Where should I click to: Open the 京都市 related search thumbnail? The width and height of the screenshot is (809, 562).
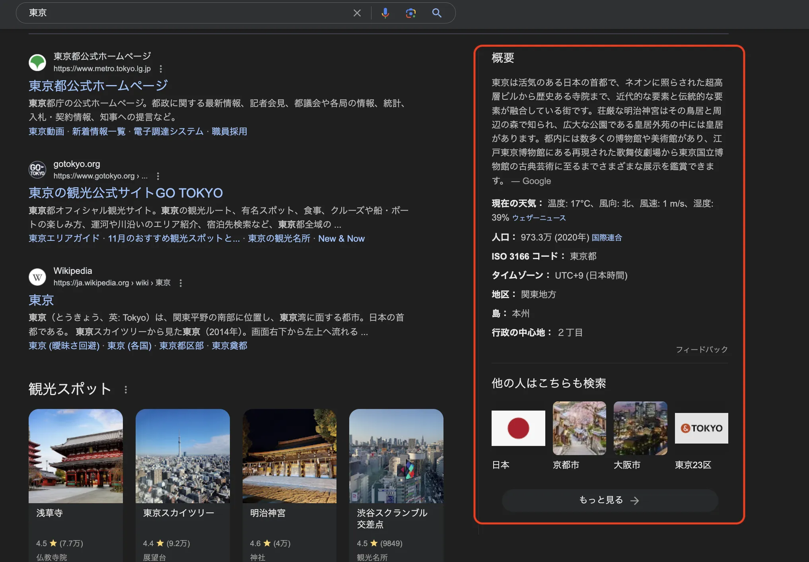pos(580,428)
